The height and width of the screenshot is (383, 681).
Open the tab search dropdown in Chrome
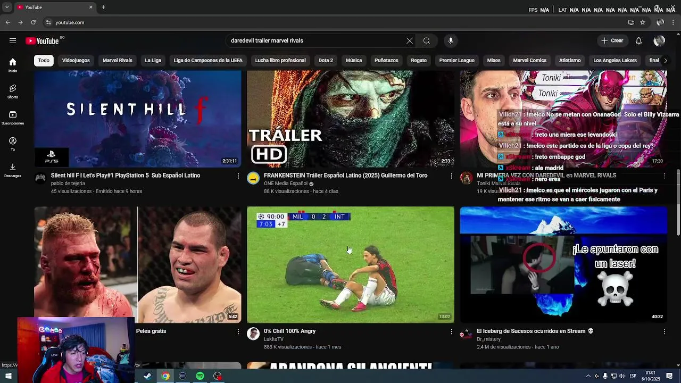[x=7, y=7]
